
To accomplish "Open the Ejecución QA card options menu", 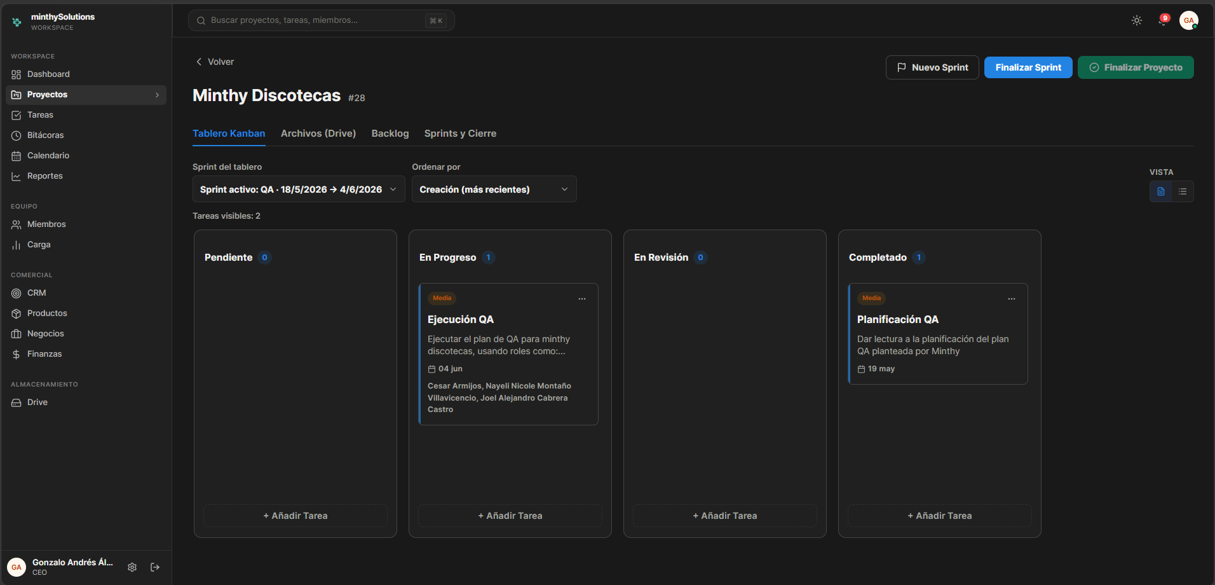I will tap(582, 299).
